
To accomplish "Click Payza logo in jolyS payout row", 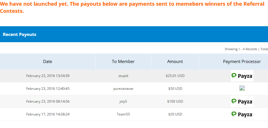I will pos(242,101).
